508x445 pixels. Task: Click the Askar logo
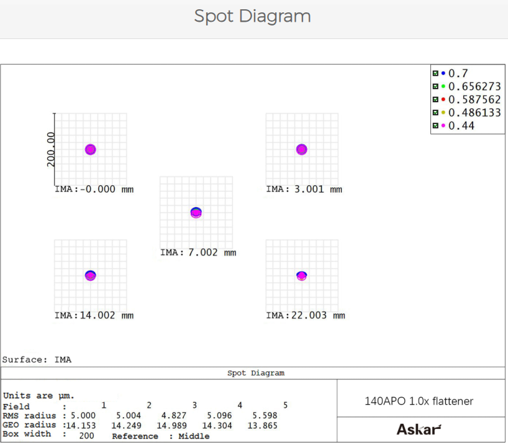(x=419, y=430)
